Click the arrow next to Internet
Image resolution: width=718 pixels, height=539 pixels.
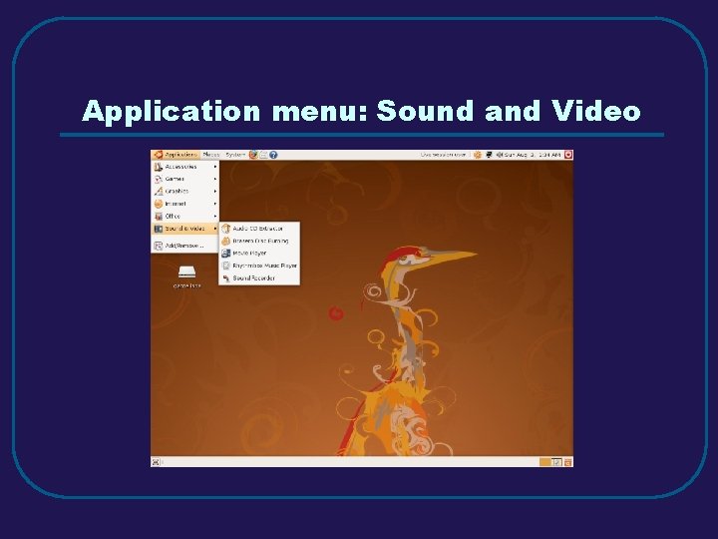215,204
